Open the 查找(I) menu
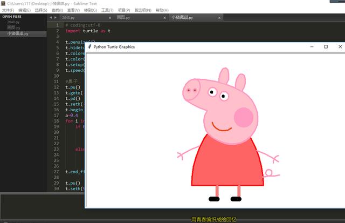This screenshot has width=345, height=223. (57, 10)
